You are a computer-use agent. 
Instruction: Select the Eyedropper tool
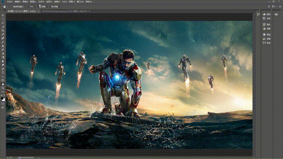[x=3, y=34]
